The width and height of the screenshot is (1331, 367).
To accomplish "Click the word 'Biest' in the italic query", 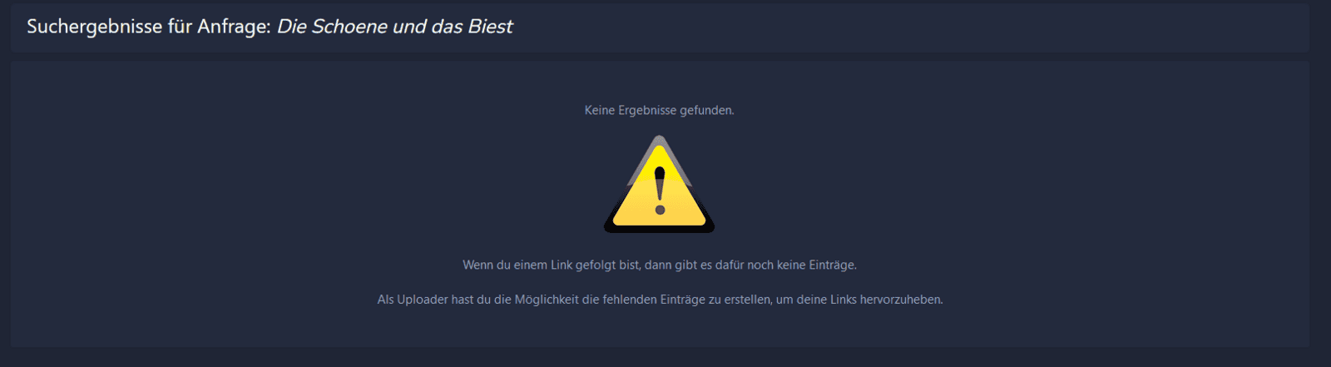I will click(x=490, y=27).
